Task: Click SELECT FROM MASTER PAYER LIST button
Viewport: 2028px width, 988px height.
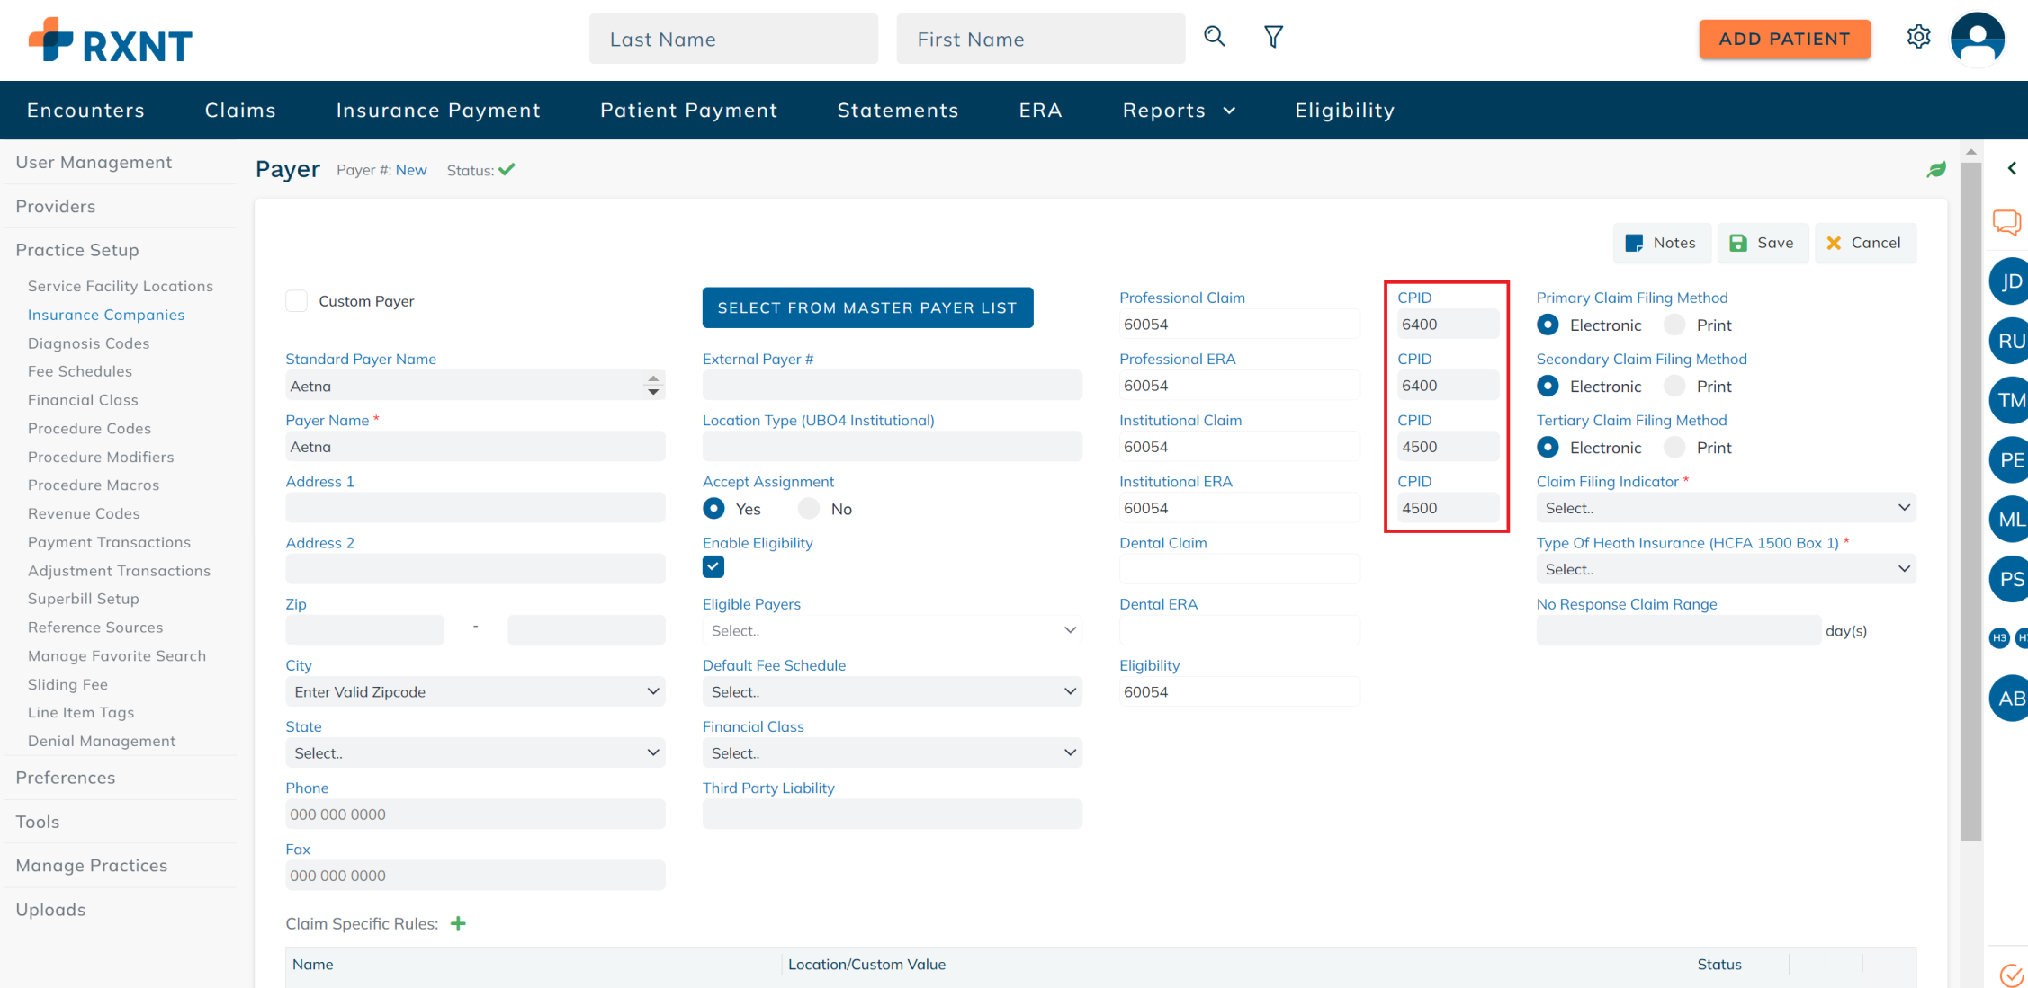Action: (866, 307)
